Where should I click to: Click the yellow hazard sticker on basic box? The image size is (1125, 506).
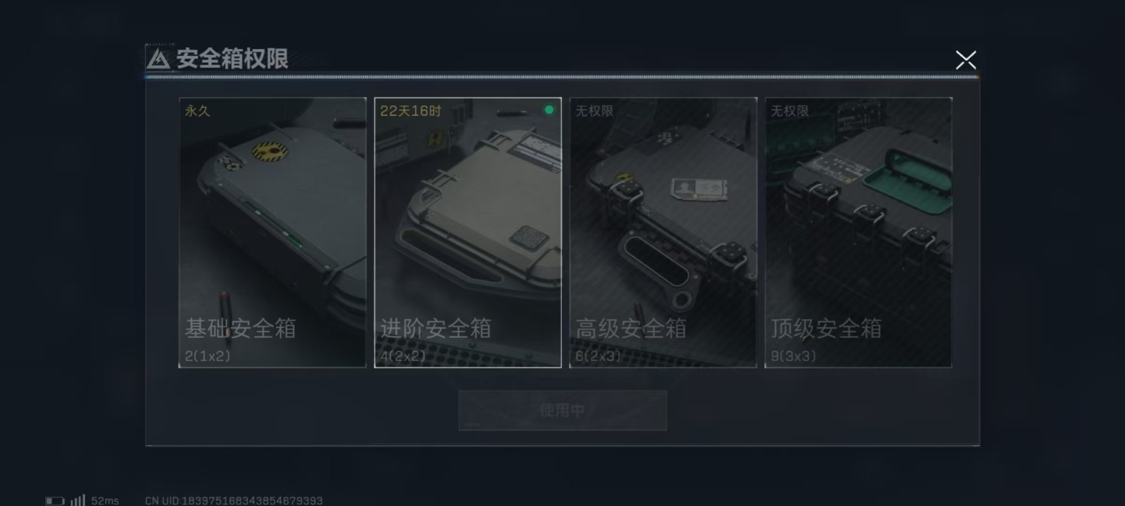270,152
